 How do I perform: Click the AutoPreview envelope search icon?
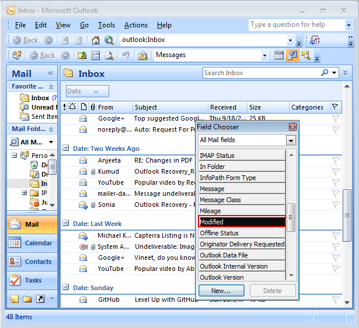coord(306,55)
